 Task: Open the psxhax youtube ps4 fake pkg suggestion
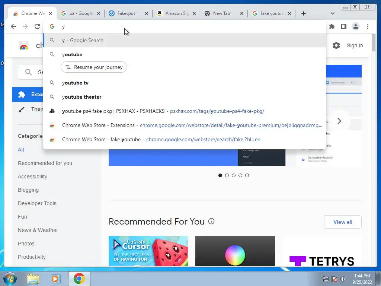click(x=185, y=111)
